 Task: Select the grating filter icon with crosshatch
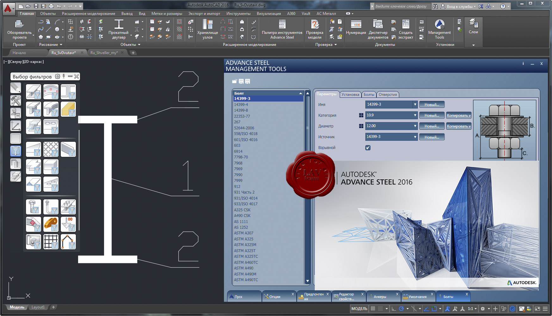pyautogui.click(x=51, y=149)
